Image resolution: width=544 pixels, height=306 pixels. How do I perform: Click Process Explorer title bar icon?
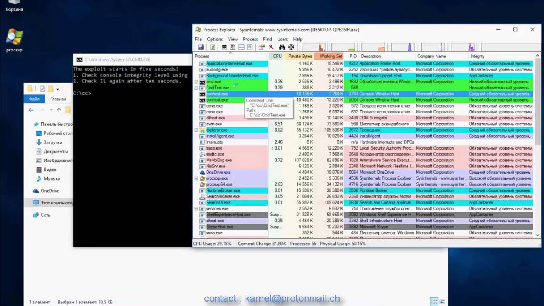[x=198, y=30]
